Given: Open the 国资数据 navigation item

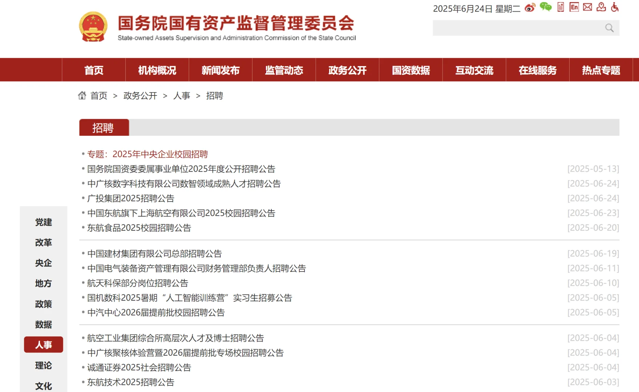Looking at the screenshot, I should [x=411, y=70].
